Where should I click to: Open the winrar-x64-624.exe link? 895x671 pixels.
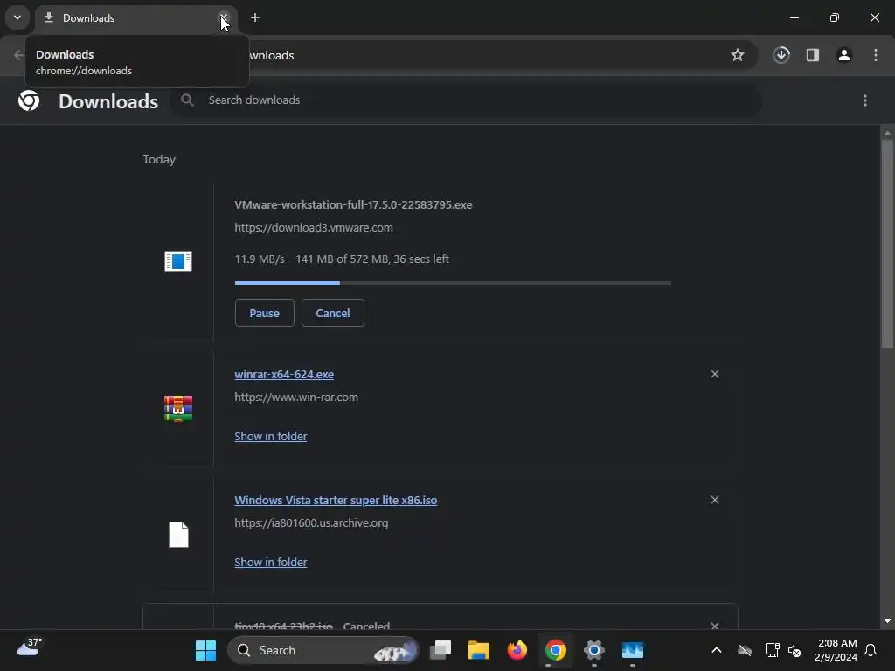point(284,374)
